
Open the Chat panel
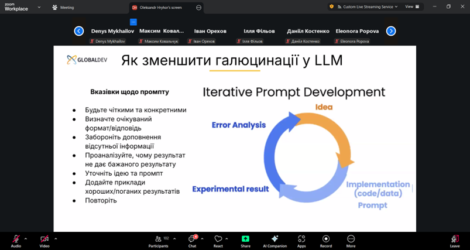pyautogui.click(x=192, y=239)
